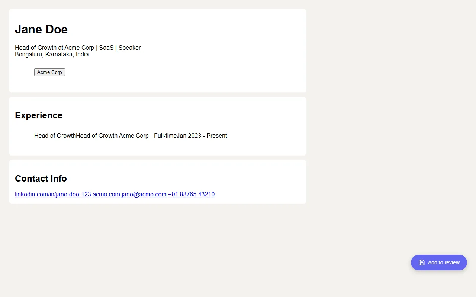
Task: Click the jane@acme.com email link
Action: coord(144,194)
